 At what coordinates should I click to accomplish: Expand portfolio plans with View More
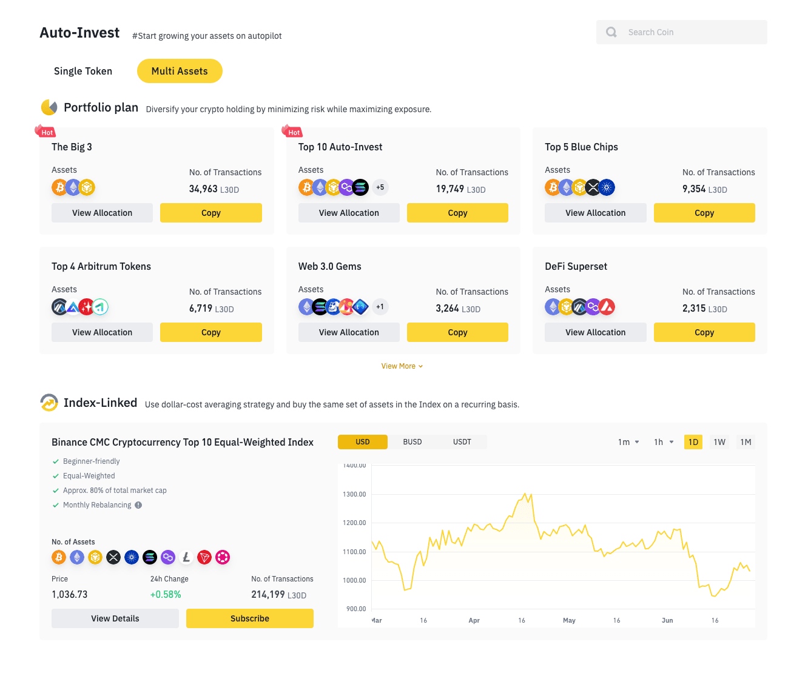[402, 366]
